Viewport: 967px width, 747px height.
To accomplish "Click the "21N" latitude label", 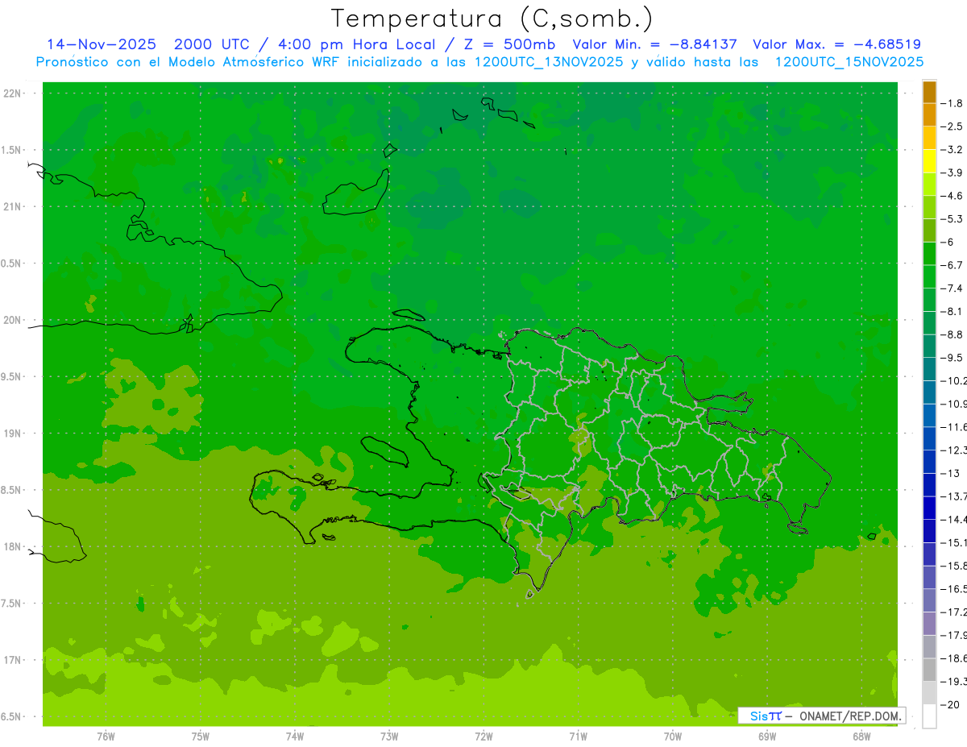I will pos(14,206).
